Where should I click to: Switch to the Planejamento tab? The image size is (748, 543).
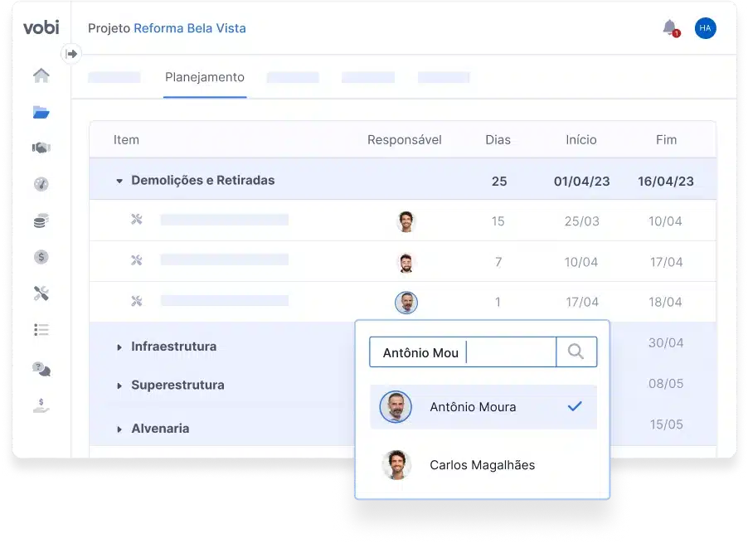(x=205, y=77)
